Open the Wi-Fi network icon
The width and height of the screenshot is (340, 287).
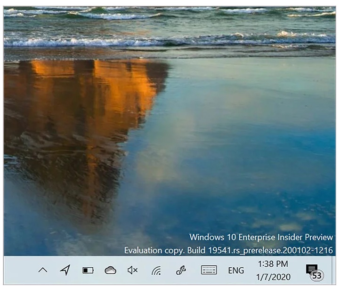pos(156,270)
